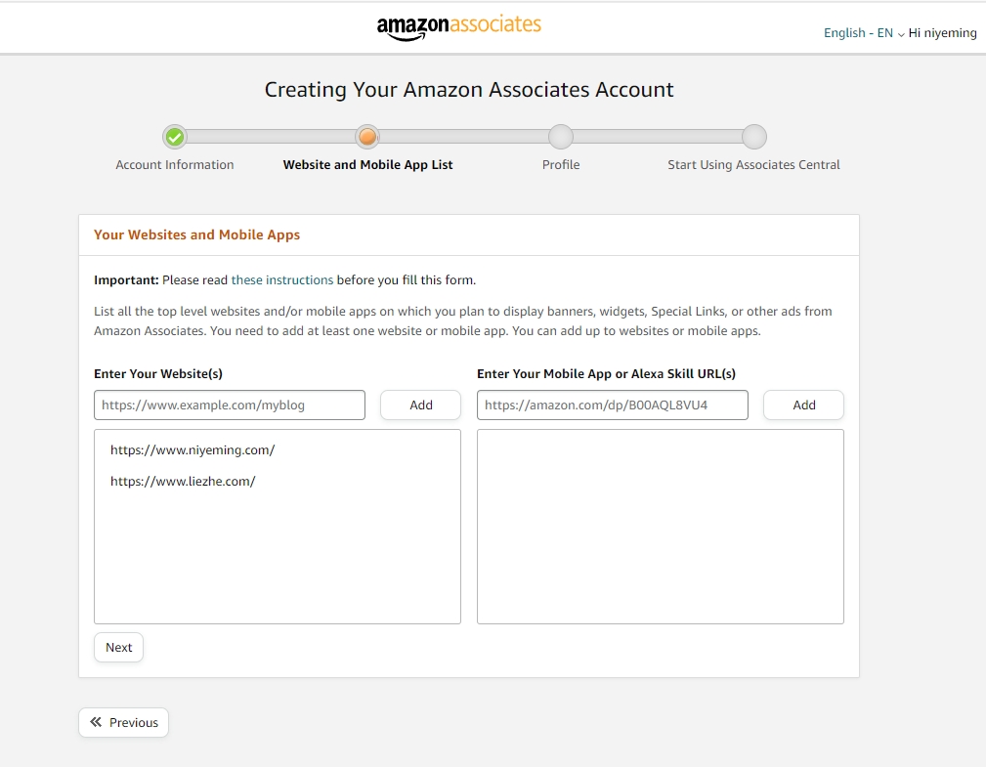Click the green checkmark Account Information step
Screen dimensions: 986x767
[175, 137]
